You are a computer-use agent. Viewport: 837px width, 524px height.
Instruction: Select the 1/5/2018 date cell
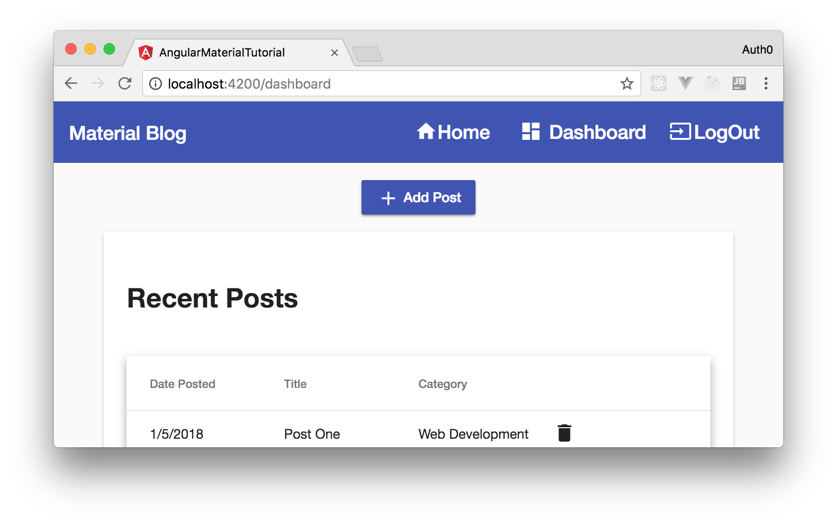tap(177, 434)
